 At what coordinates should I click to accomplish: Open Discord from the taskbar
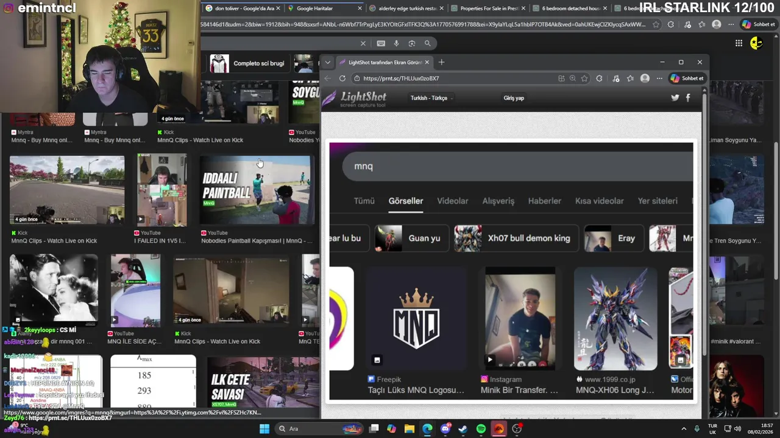click(x=445, y=429)
